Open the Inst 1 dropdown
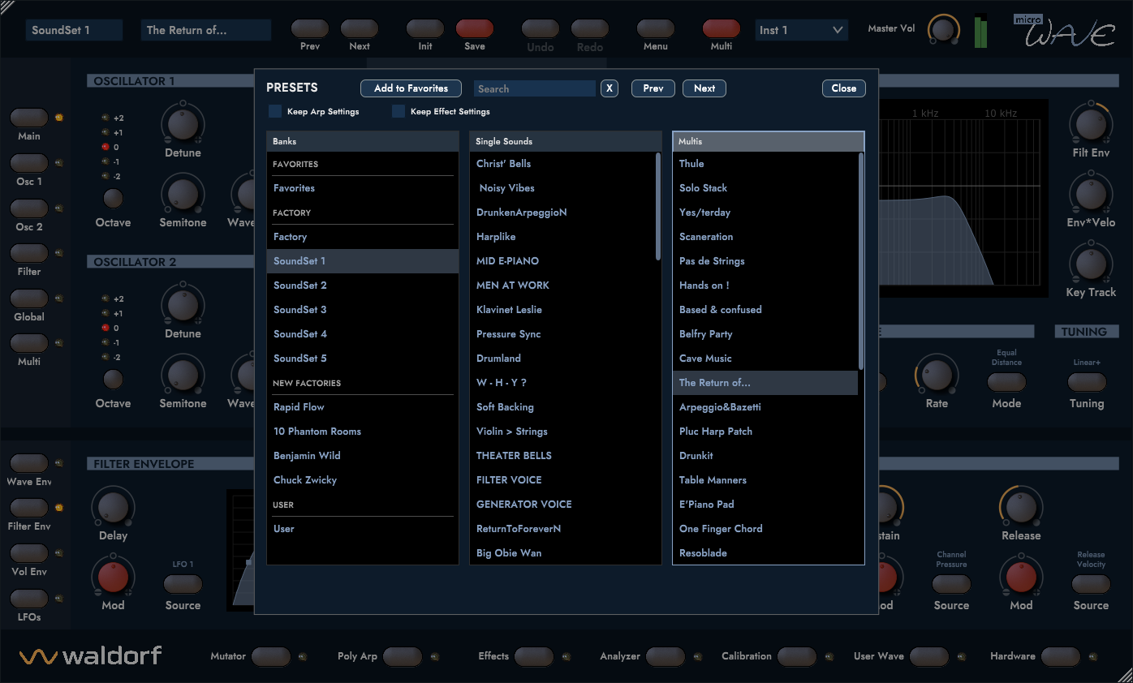1133x683 pixels. (802, 30)
